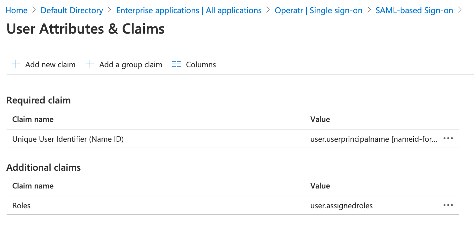The width and height of the screenshot is (474, 230).
Task: Navigate to Default Directory breadcrumb
Action: 72,11
